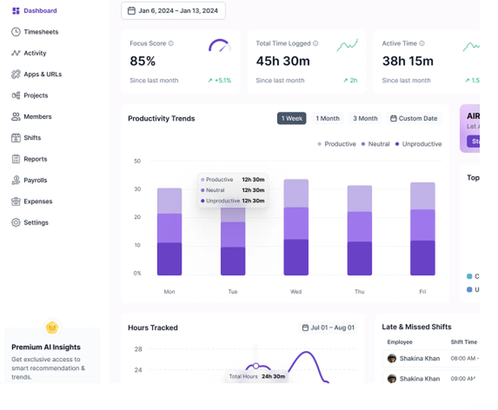This screenshot has height=410, width=498.
Task: Click first Shakina Khan avatar at 08:00 AM
Action: click(x=391, y=358)
